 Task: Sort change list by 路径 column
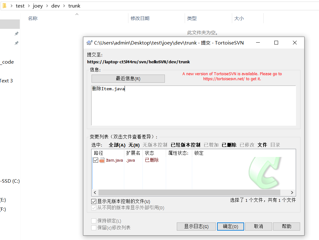pyautogui.click(x=108, y=153)
